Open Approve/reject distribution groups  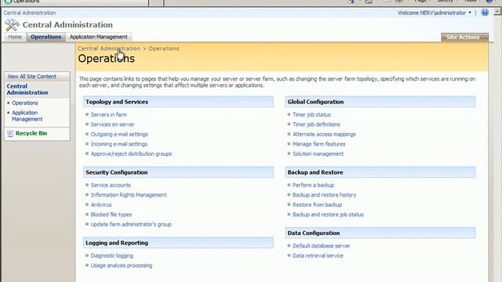click(x=131, y=154)
